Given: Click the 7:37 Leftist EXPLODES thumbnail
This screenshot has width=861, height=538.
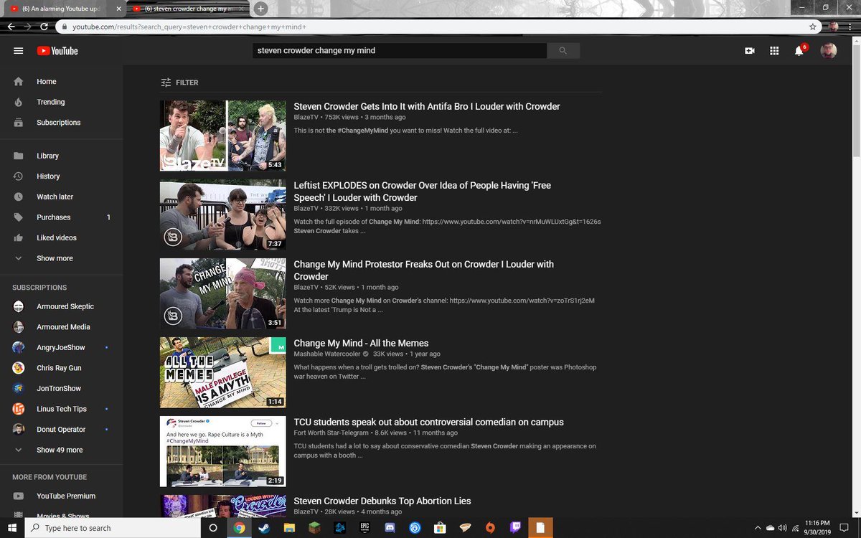Looking at the screenshot, I should click(222, 214).
